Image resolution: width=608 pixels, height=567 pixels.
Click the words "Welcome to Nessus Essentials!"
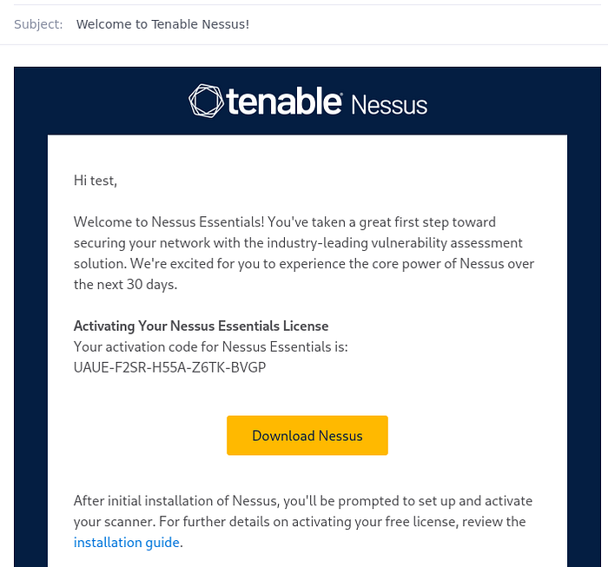169,222
